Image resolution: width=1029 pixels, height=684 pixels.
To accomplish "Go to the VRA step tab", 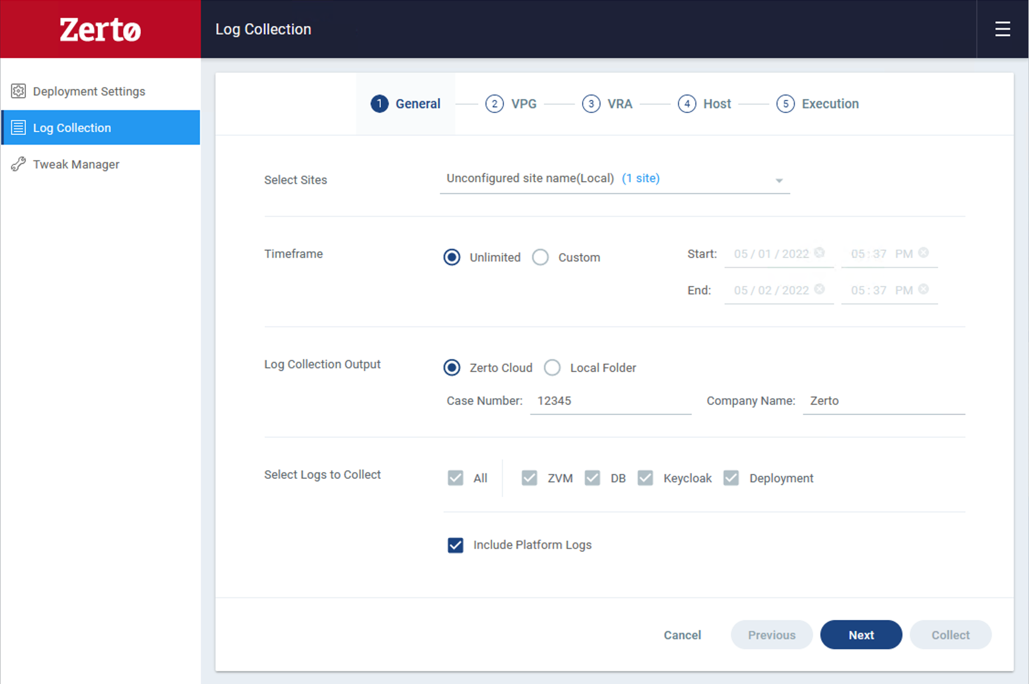I will tap(607, 104).
